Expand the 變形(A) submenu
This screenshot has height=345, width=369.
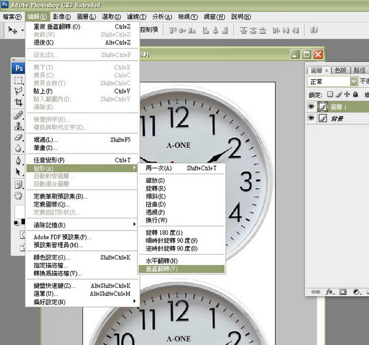pos(82,168)
